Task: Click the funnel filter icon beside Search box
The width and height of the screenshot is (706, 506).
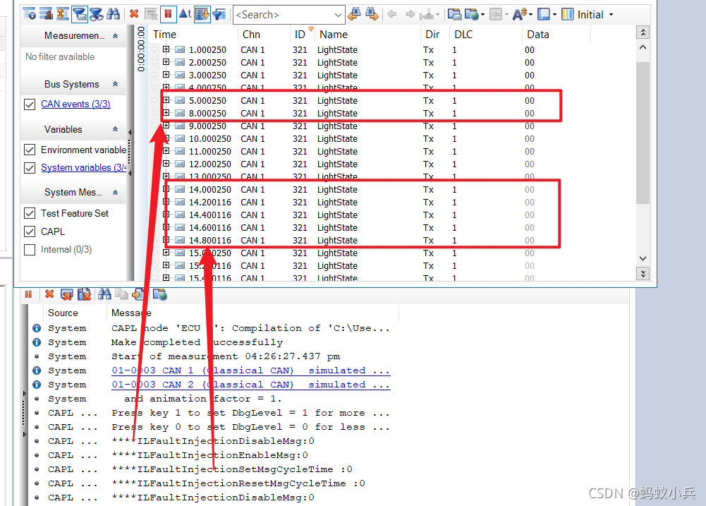Action: (219, 14)
